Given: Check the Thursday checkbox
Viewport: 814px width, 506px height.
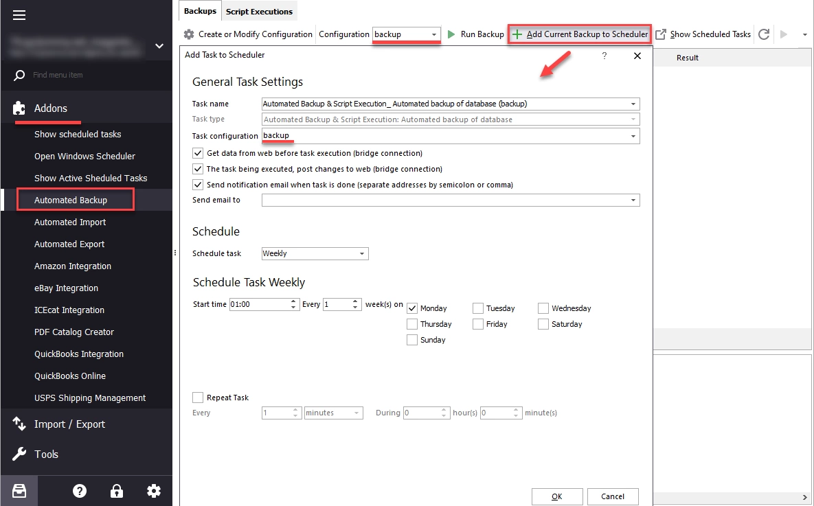Looking at the screenshot, I should (412, 324).
